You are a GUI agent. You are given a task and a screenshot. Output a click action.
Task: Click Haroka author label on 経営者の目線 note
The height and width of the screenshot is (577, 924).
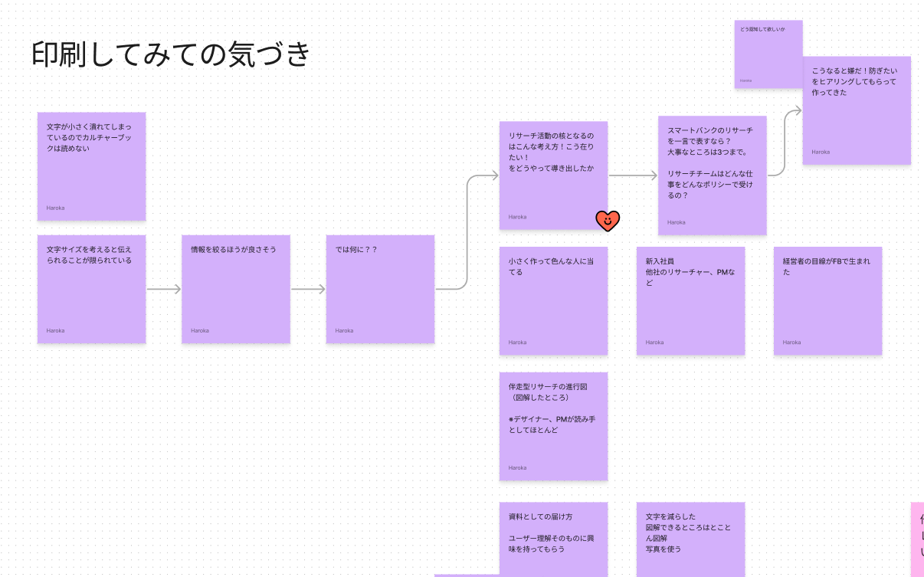click(791, 343)
